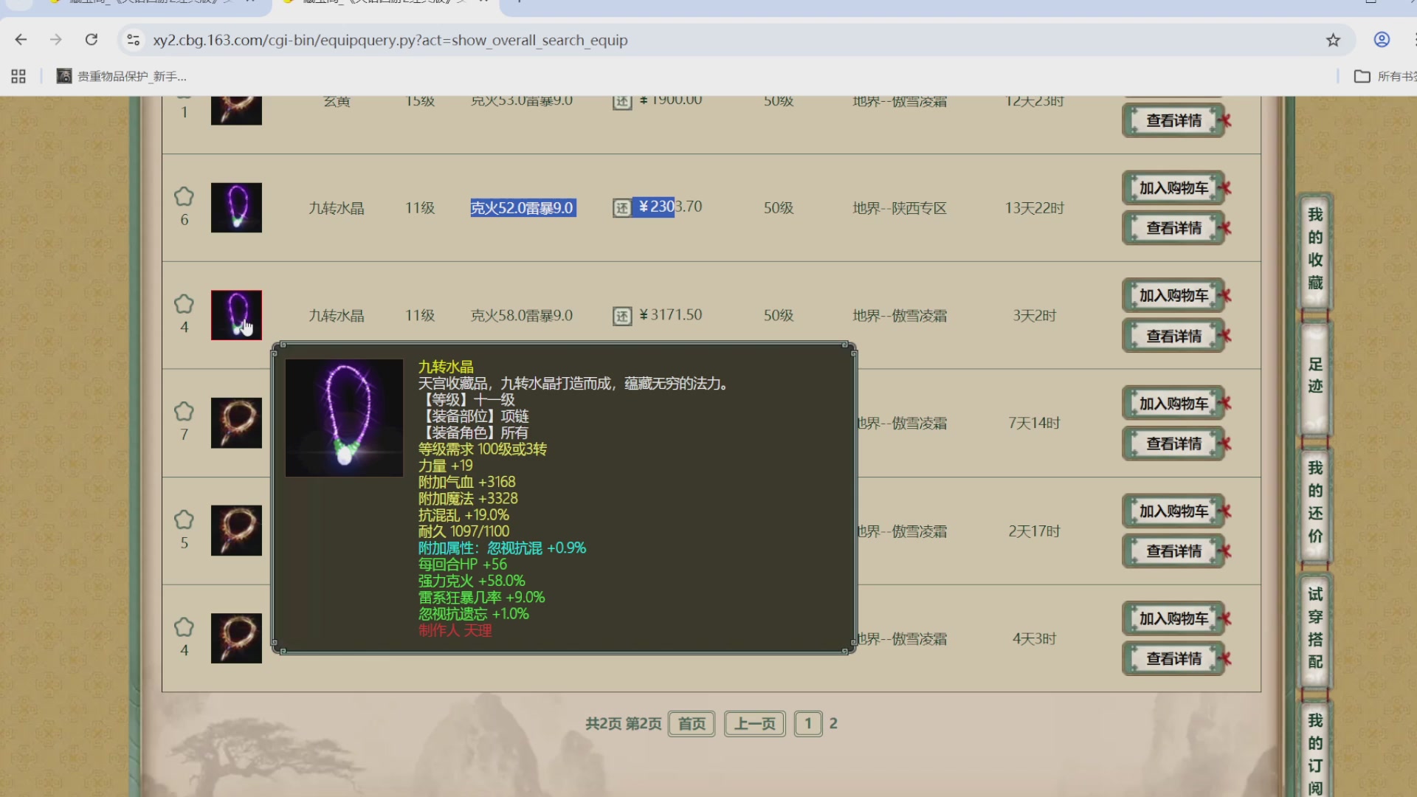Open the site information icon in address bar
1417x797 pixels.
tap(134, 40)
